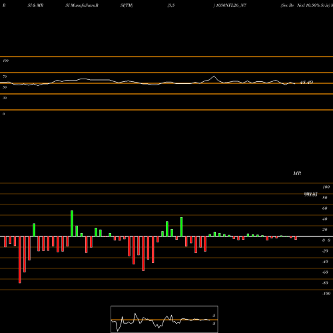Click the MR axis label -60
The image size is (333, 333).
pyautogui.click(x=325, y=272)
